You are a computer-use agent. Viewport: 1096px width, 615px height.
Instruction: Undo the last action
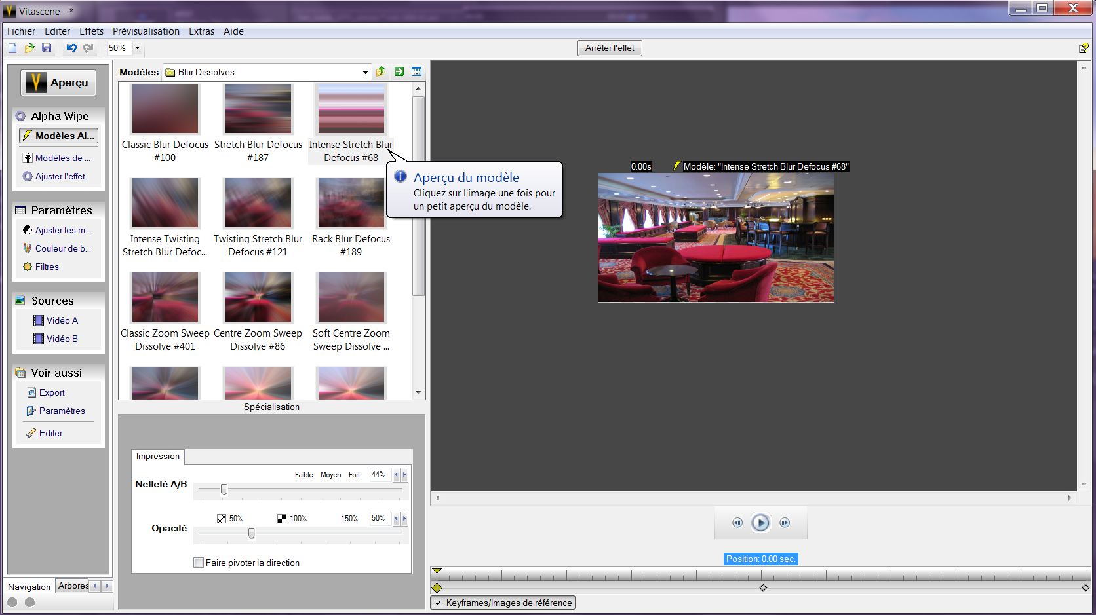(71, 48)
